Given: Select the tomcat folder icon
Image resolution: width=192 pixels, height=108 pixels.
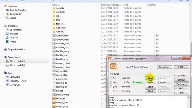Looking at the screenshot, I should point(54,24).
